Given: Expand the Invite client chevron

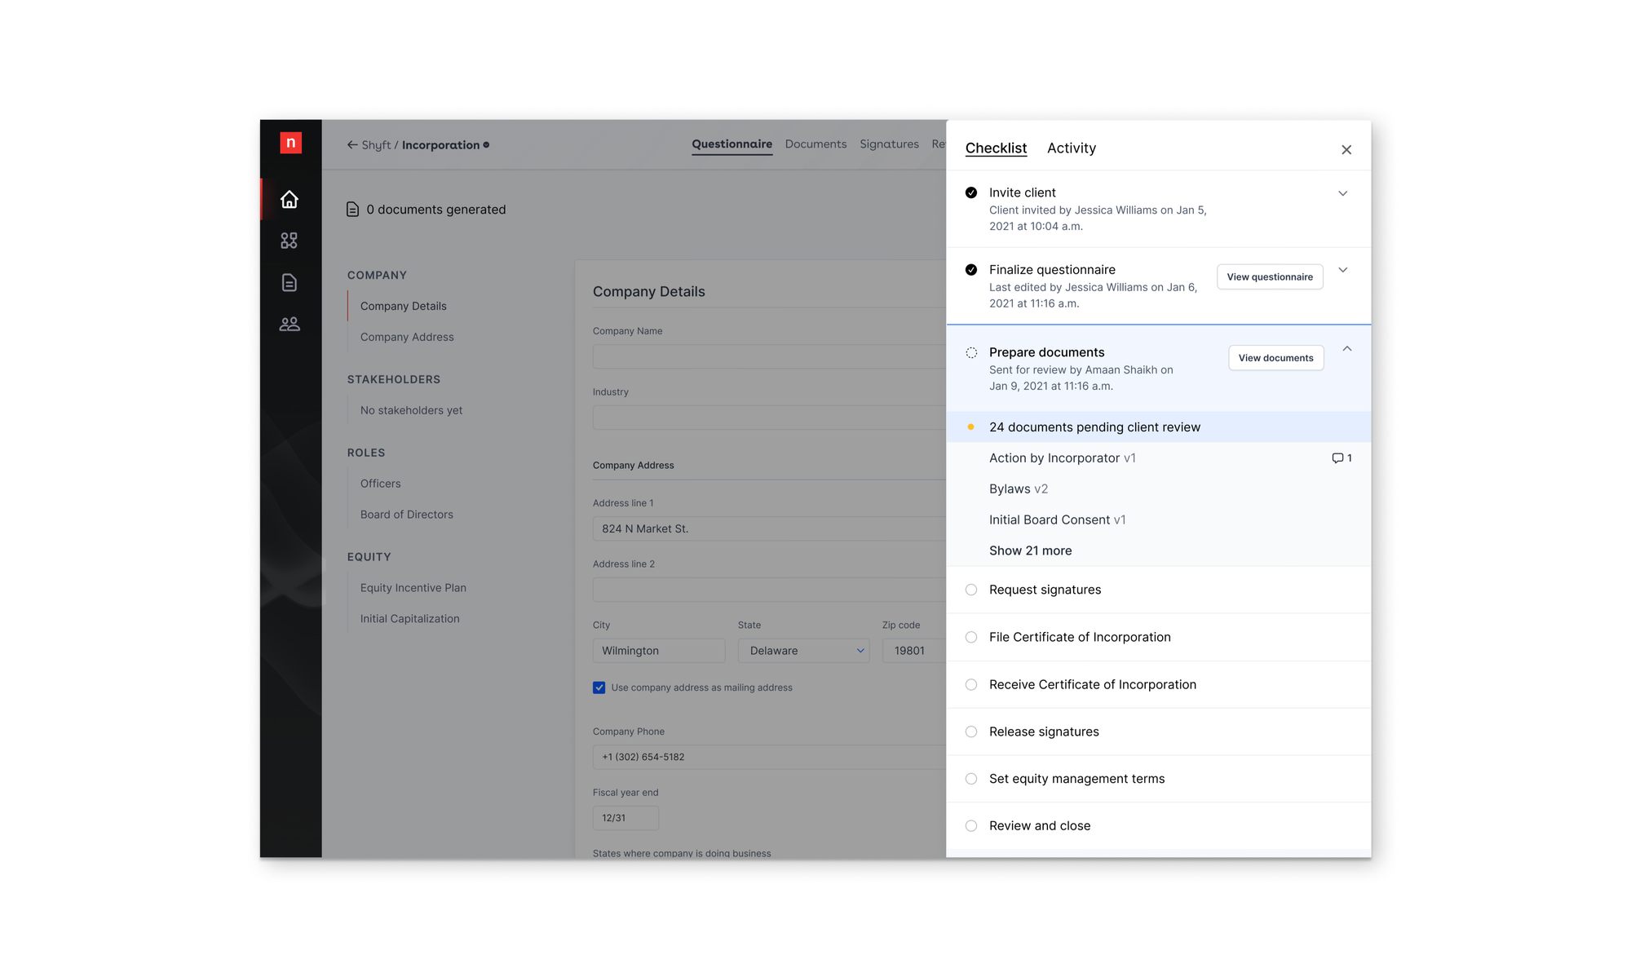Looking at the screenshot, I should coord(1342,193).
